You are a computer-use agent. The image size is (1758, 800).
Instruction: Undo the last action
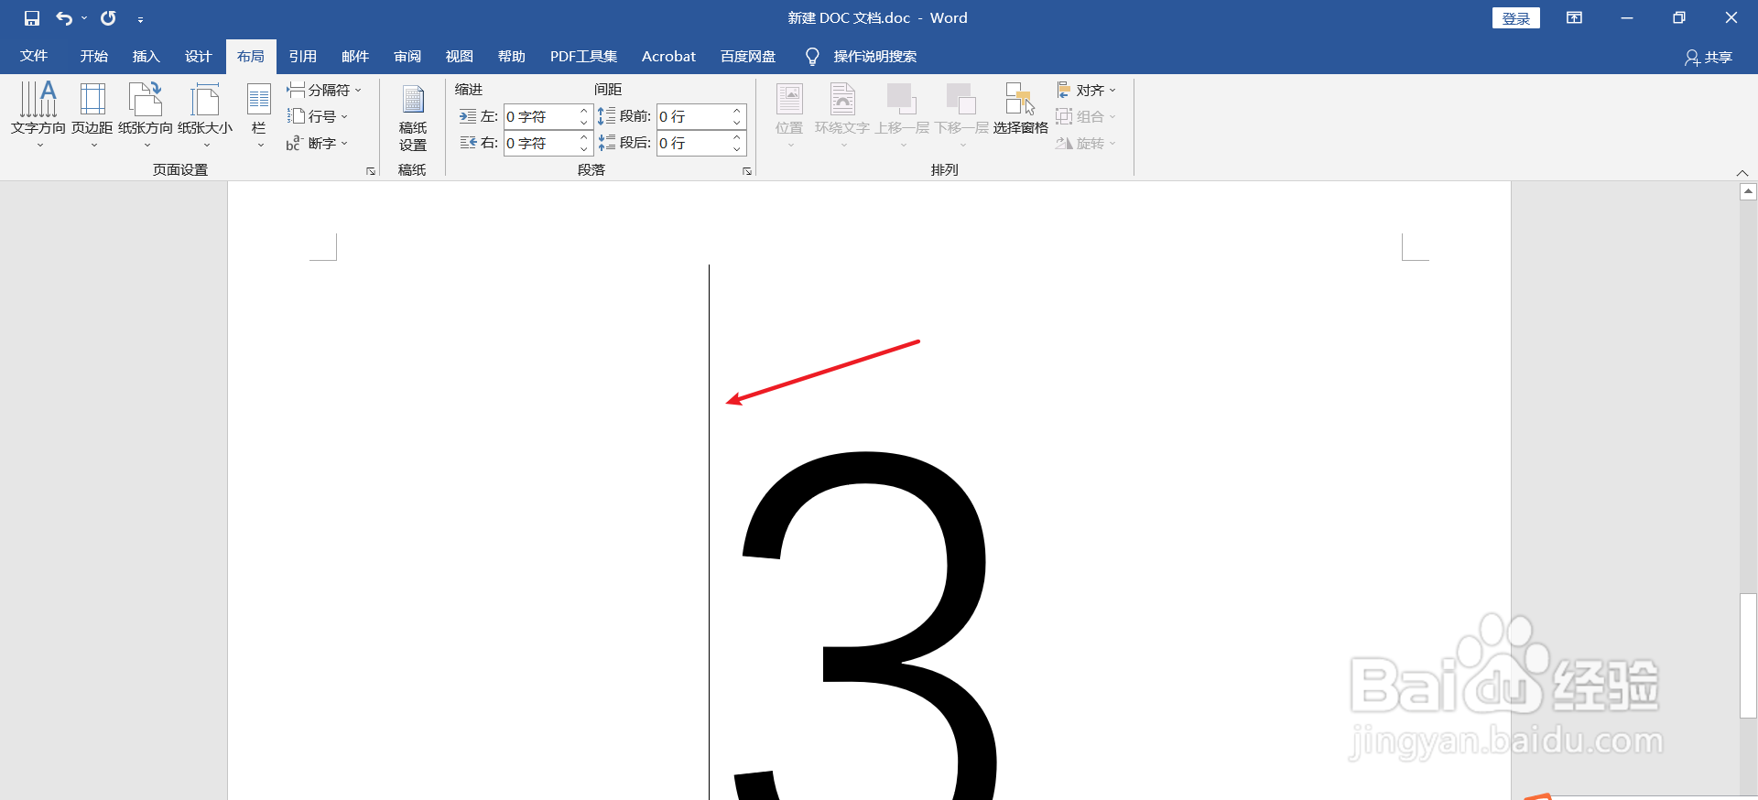(63, 18)
